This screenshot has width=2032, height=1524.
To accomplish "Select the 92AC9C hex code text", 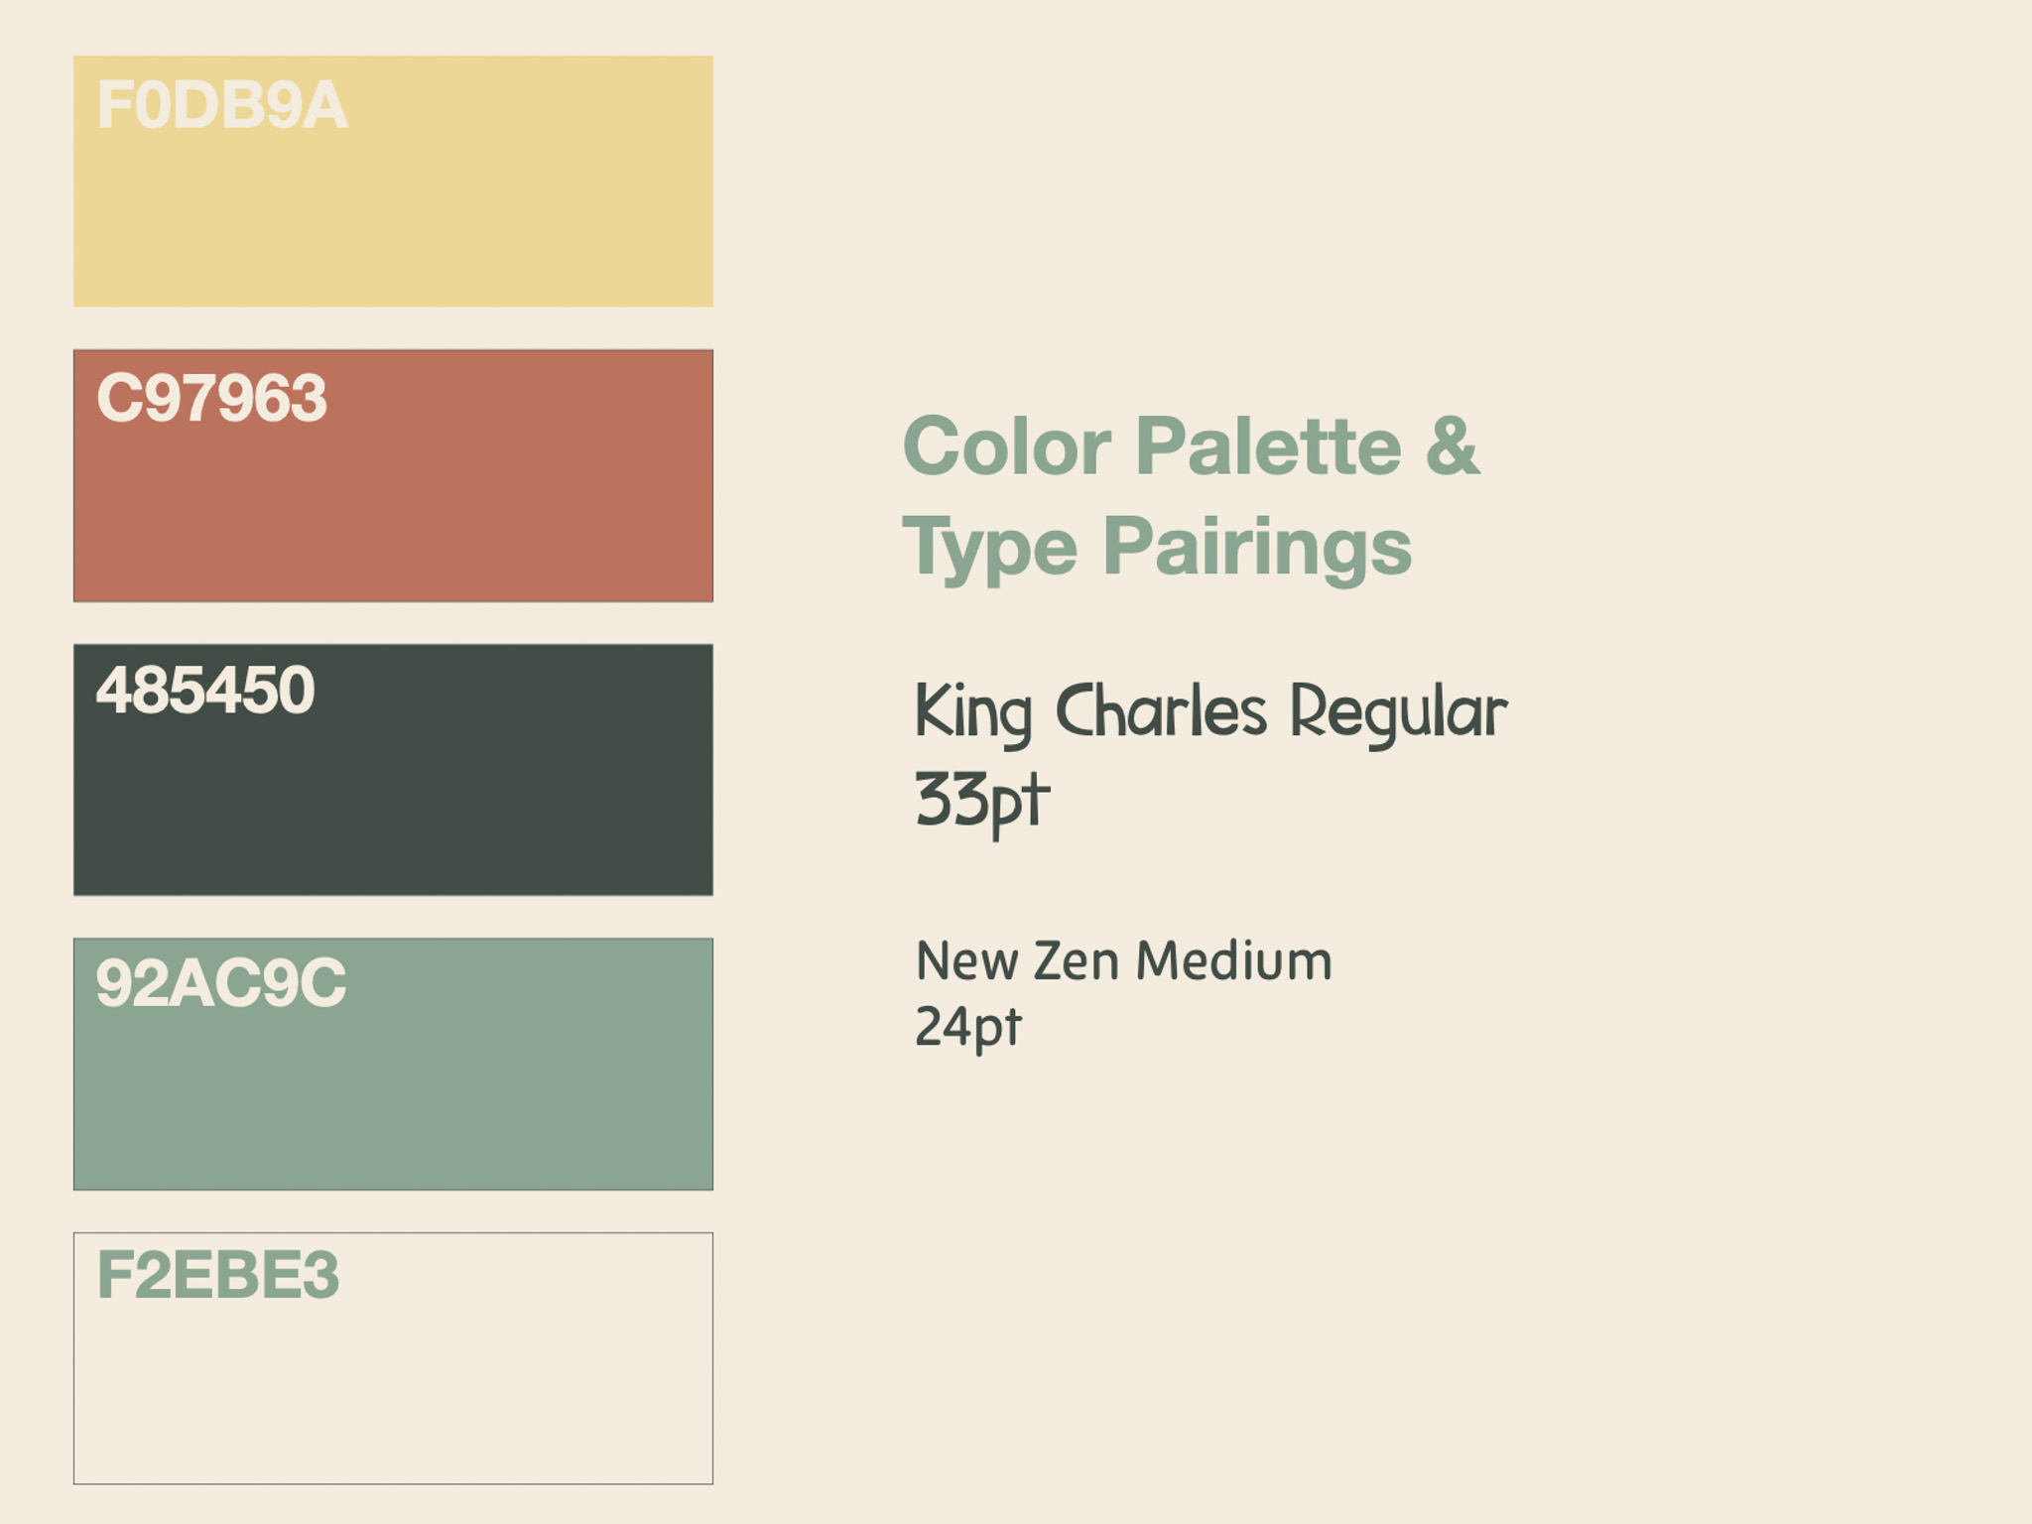I will tap(221, 983).
